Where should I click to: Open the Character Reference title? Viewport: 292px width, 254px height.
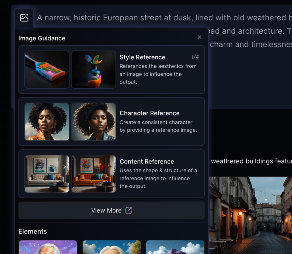[x=149, y=113]
